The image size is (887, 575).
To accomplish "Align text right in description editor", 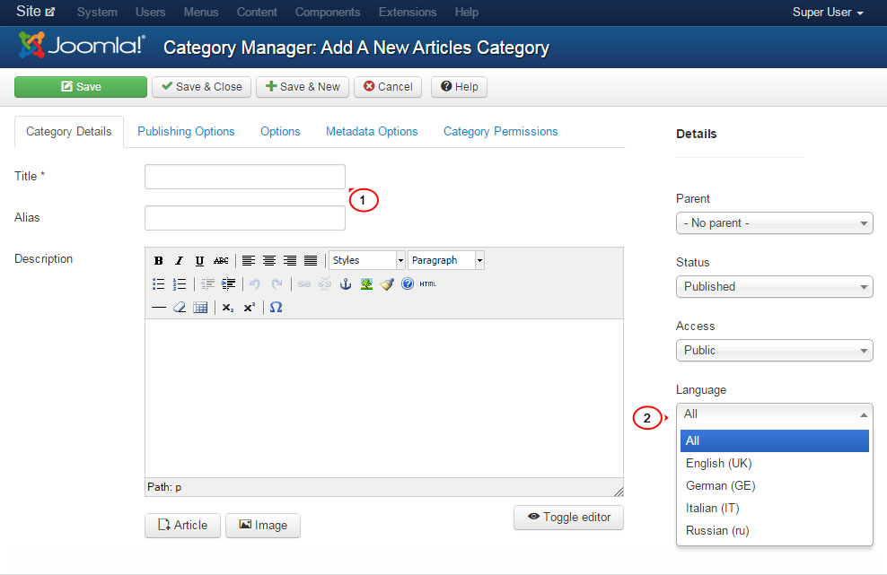I will tap(290, 261).
